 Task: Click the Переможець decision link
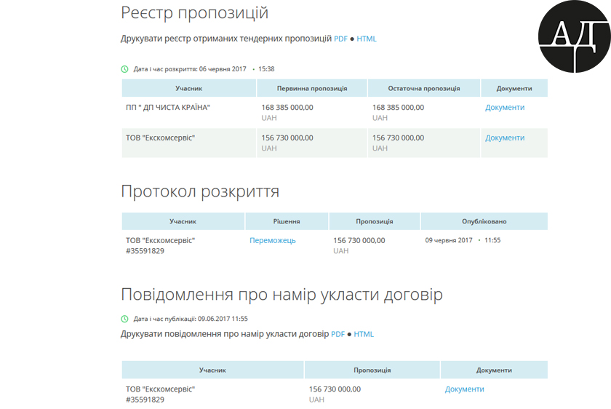tap(273, 240)
